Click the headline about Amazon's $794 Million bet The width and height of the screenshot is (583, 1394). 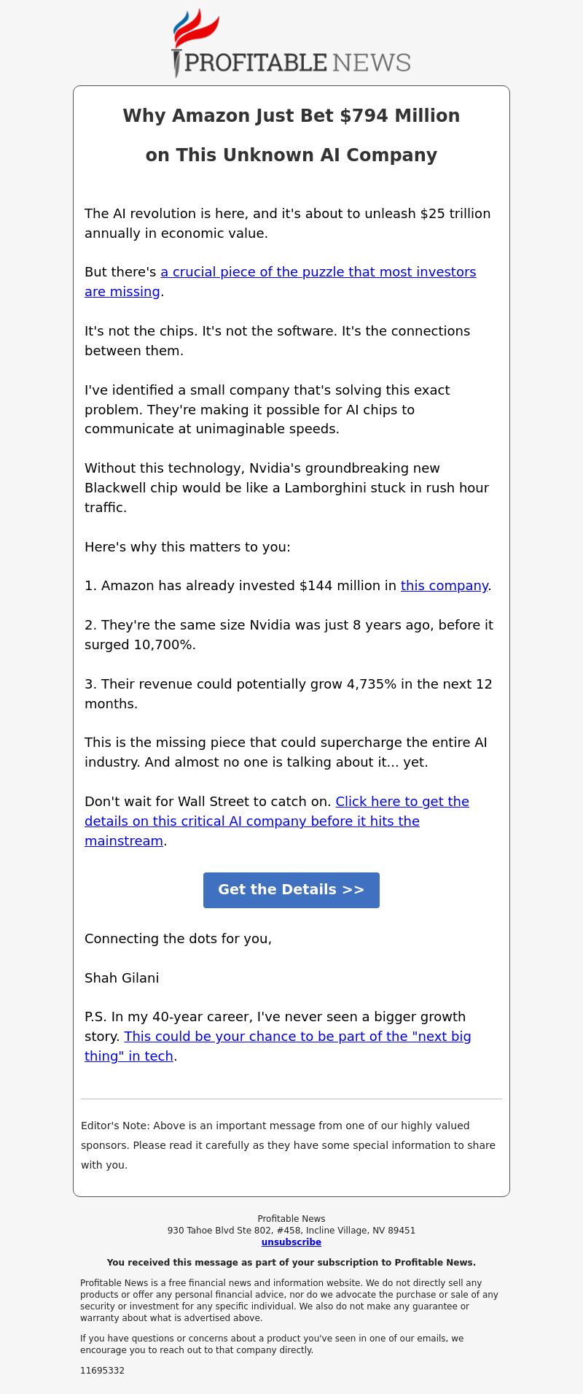(x=291, y=136)
